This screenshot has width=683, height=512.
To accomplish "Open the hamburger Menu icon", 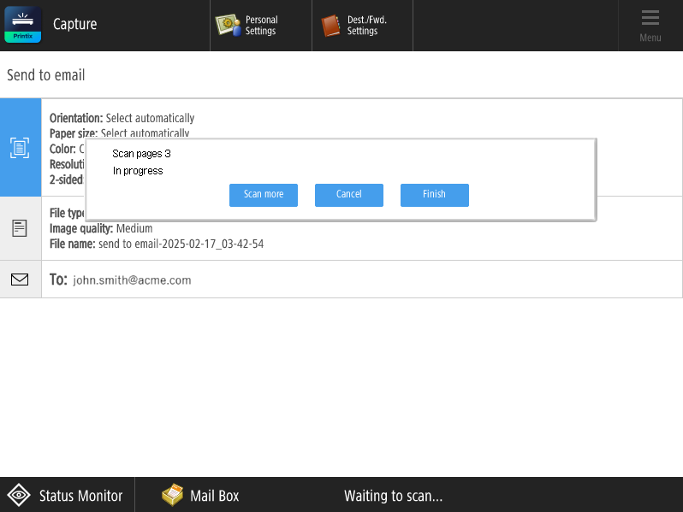I will click(650, 19).
